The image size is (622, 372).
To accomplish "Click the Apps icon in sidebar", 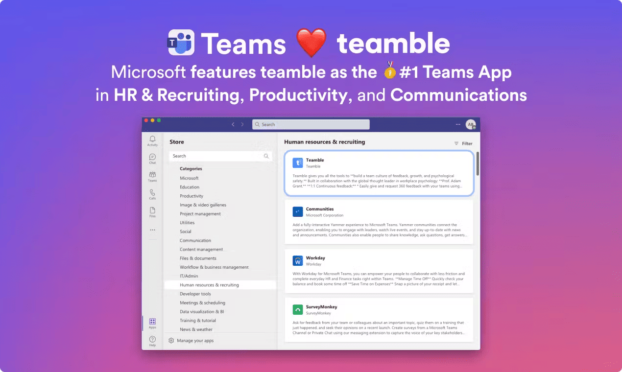I will 152,323.
